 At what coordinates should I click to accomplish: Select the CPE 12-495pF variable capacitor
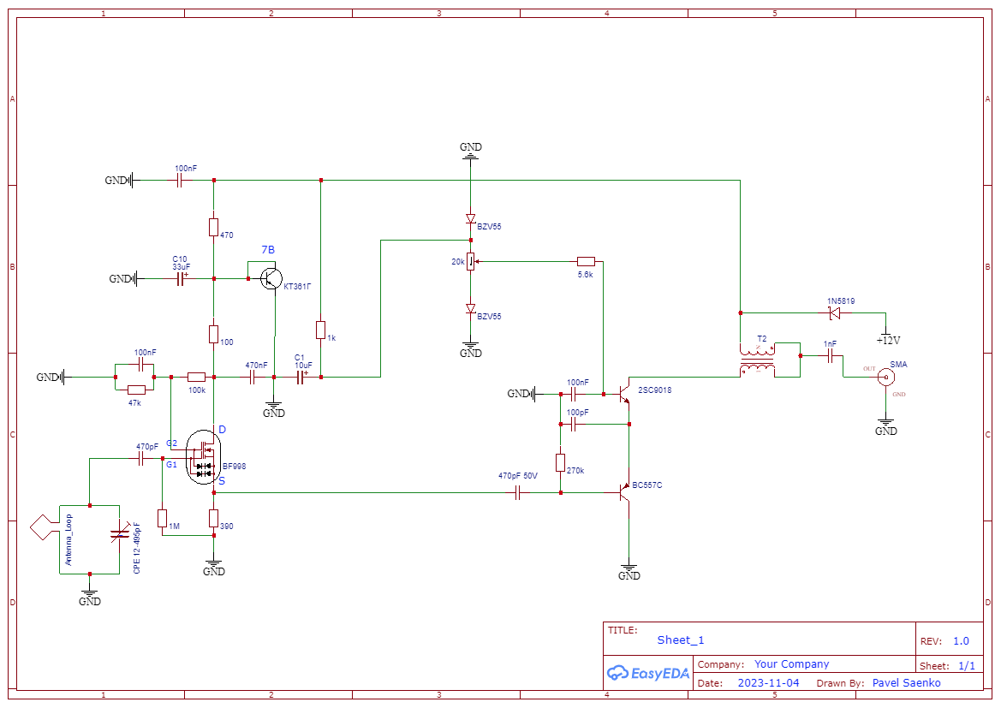(x=121, y=536)
